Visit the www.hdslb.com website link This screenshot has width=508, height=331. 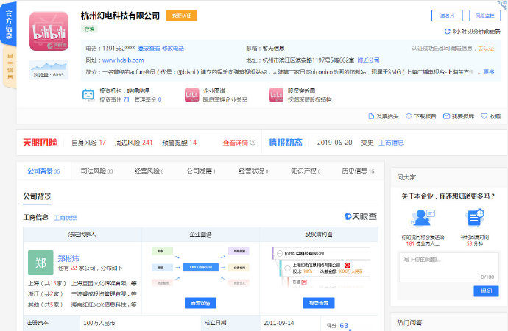coord(123,60)
